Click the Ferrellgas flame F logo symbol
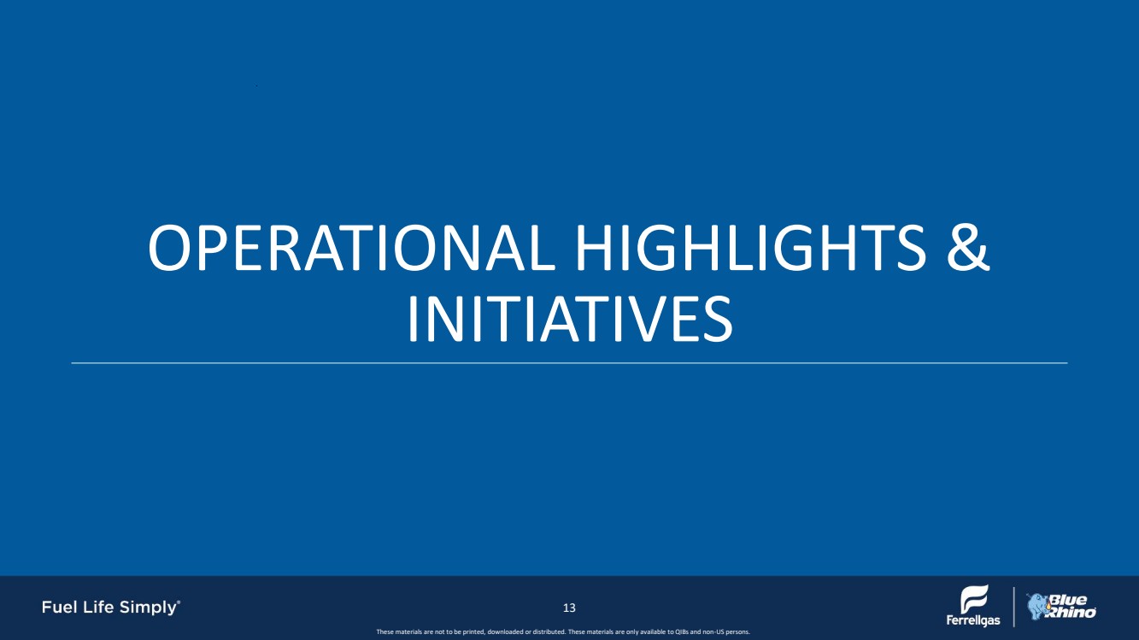 pos(974,599)
